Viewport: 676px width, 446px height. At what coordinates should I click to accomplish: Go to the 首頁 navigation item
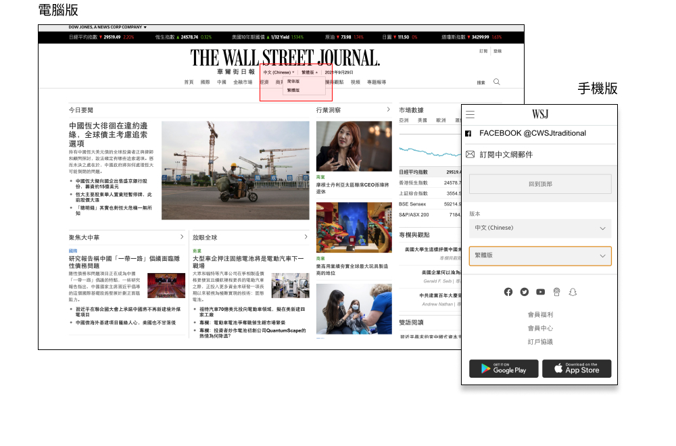pos(189,82)
